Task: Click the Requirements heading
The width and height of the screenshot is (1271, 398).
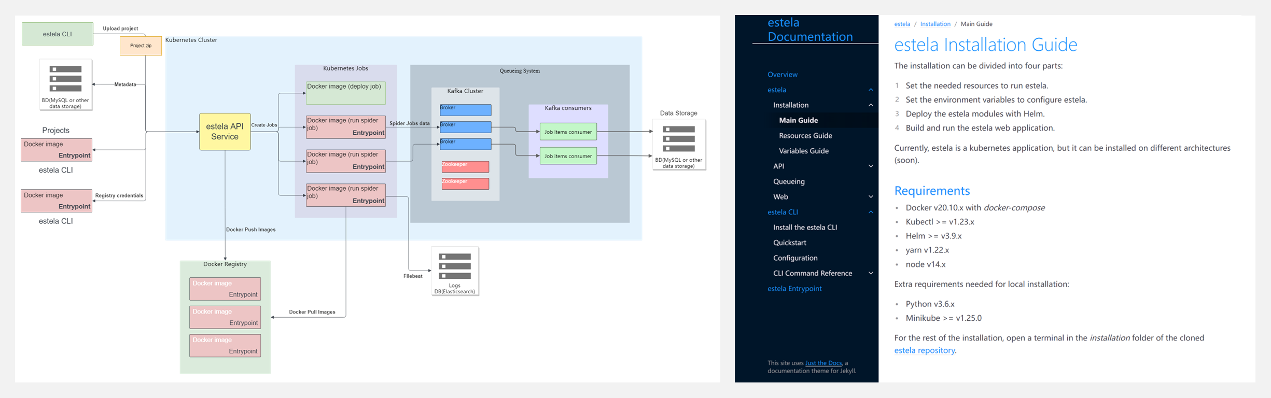Action: point(932,191)
